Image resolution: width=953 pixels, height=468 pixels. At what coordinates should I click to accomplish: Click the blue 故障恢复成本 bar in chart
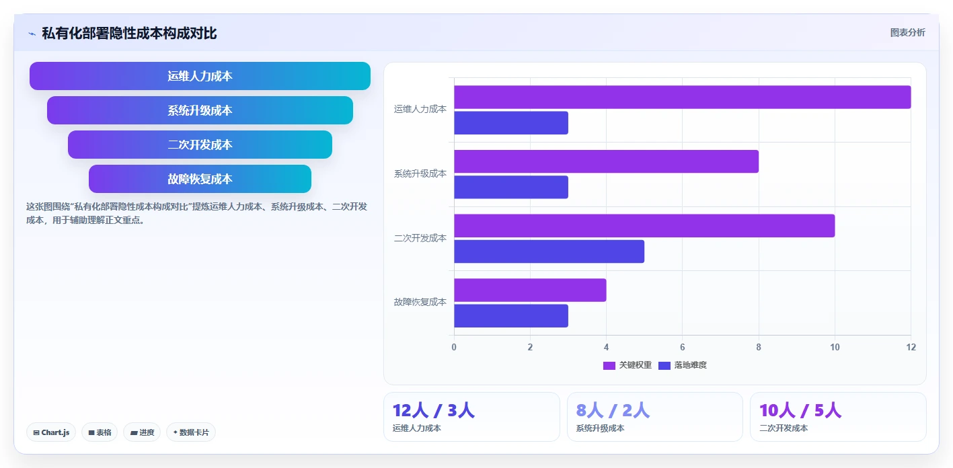[x=511, y=316]
